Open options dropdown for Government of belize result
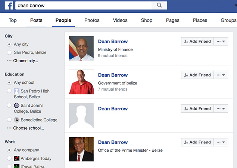The height and width of the screenshot is (168, 237). point(221,75)
